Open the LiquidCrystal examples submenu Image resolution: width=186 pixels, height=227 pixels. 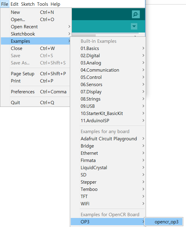tap(108, 168)
